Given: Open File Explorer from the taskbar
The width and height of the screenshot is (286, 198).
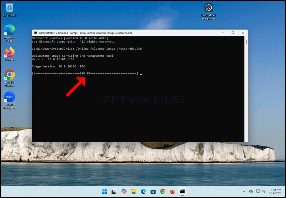Looking at the screenshot, I should [134, 191].
